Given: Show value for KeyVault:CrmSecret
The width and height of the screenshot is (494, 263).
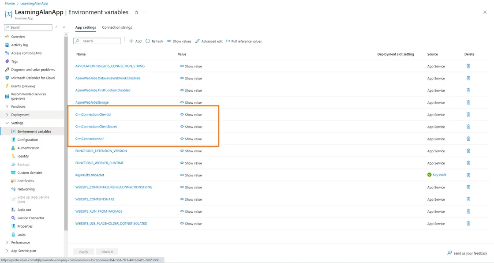Looking at the screenshot, I should [191, 175].
